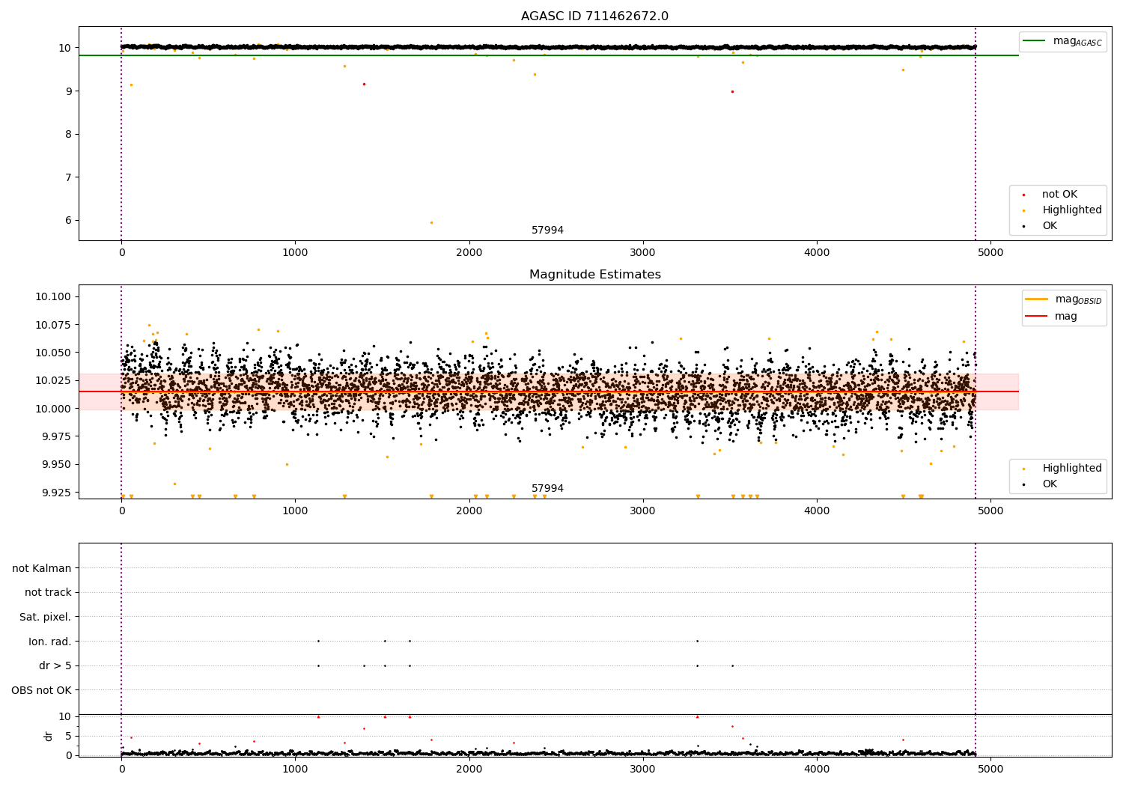Image resolution: width=1123 pixels, height=786 pixels.
Task: Click the 'OBS not OK' axis label
Action: 41,690
